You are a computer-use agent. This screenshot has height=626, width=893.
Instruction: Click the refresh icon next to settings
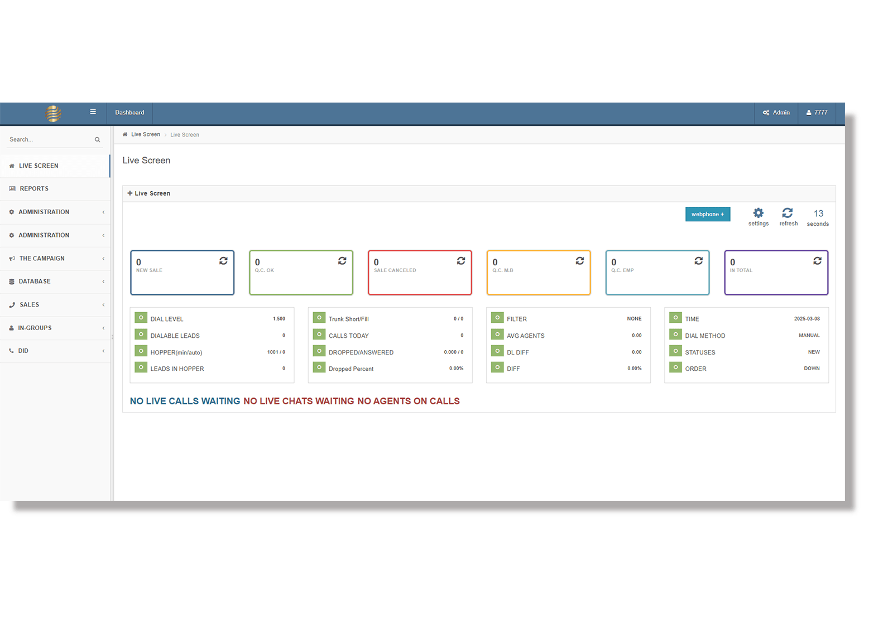tap(788, 213)
